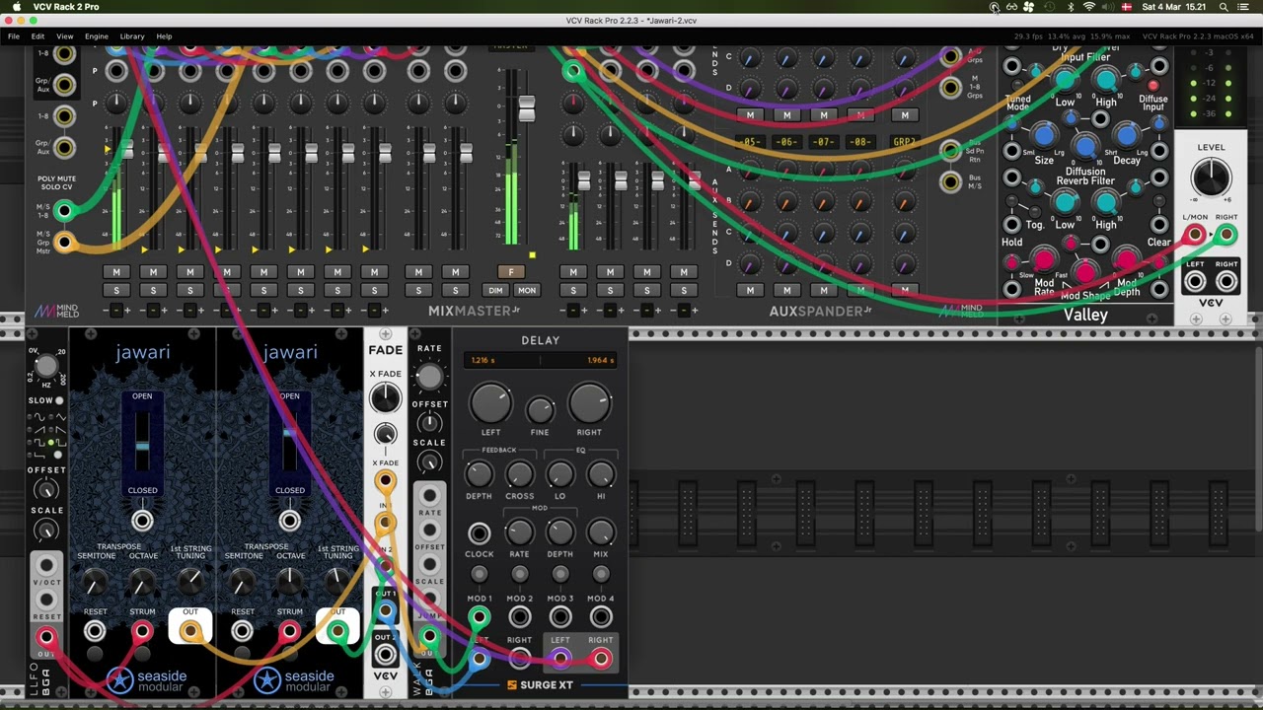The width and height of the screenshot is (1263, 710).
Task: Click the X FADE knob on the FADE module
Action: pyautogui.click(x=385, y=397)
